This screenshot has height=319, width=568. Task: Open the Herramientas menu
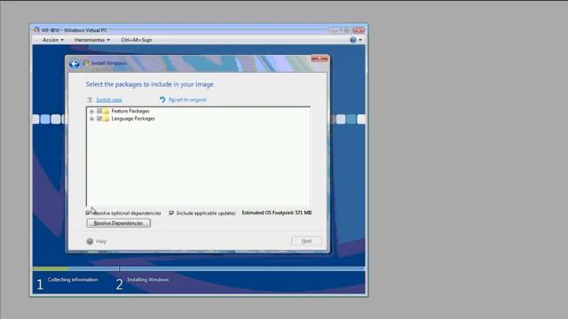92,40
